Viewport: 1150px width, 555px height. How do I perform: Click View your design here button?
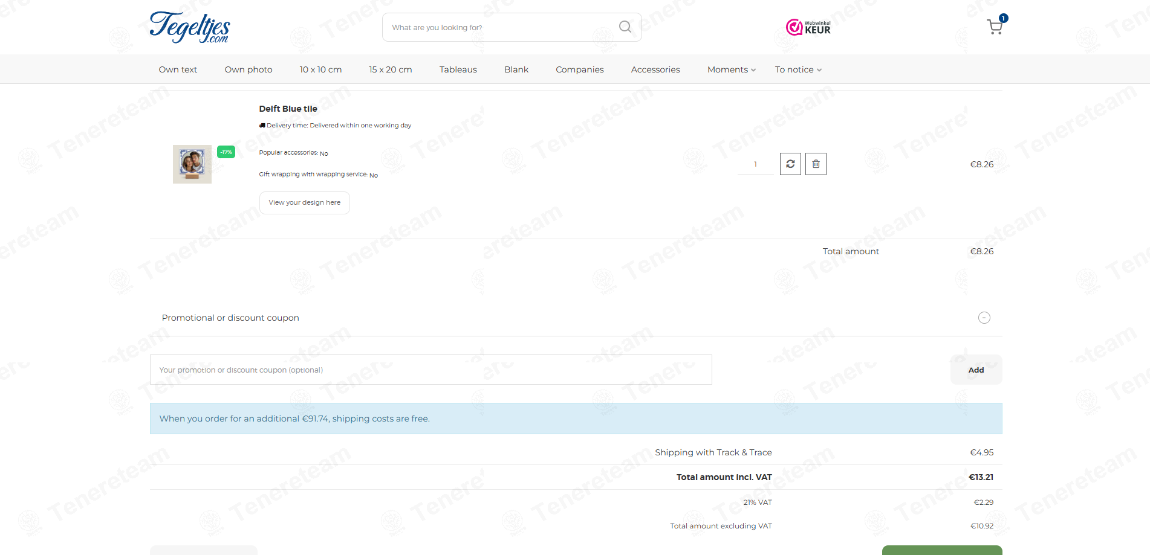(x=305, y=203)
